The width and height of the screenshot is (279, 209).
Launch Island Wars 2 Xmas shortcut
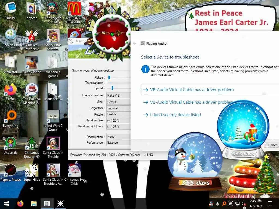click(x=53, y=121)
